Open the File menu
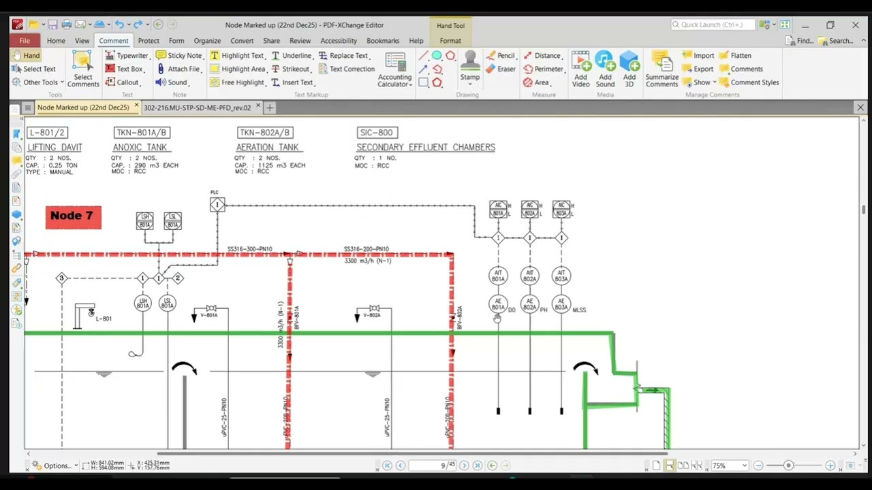 [x=25, y=41]
